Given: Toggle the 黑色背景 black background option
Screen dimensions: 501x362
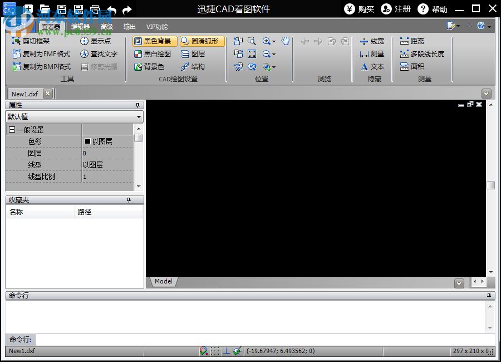Looking at the screenshot, I should pos(155,41).
